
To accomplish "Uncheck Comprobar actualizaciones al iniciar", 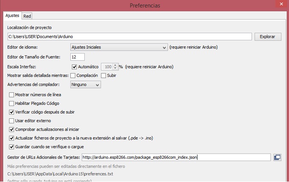I will (x=11, y=129).
